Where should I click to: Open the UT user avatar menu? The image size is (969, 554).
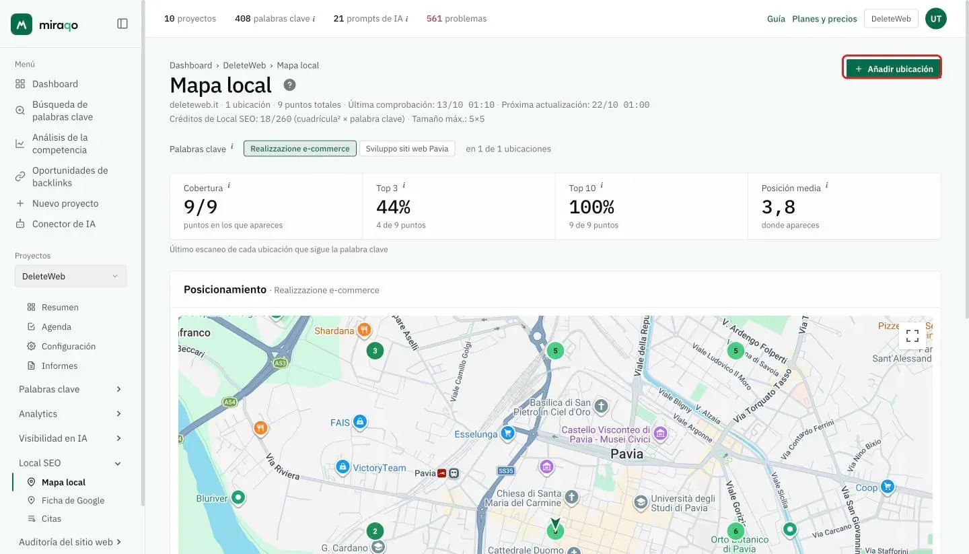tap(935, 19)
